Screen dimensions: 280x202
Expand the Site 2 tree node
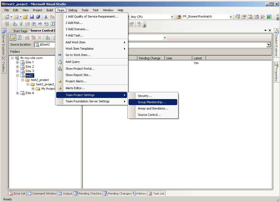pos(17,67)
